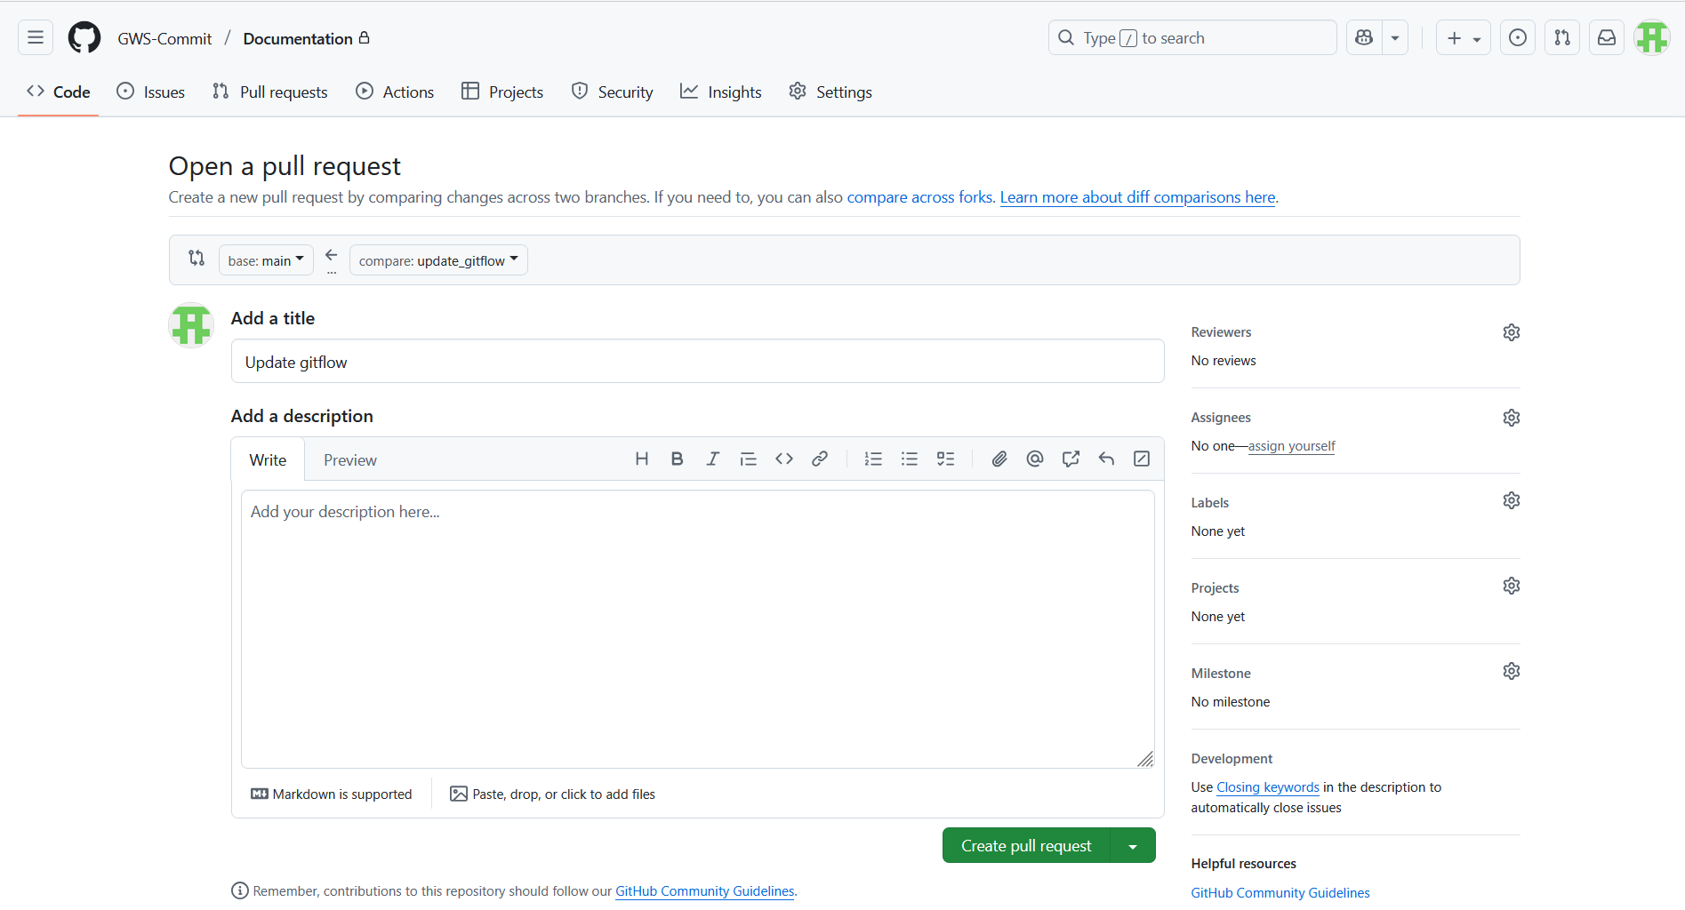The width and height of the screenshot is (1685, 910).
Task: Switch to the Preview tab
Action: pyautogui.click(x=349, y=460)
